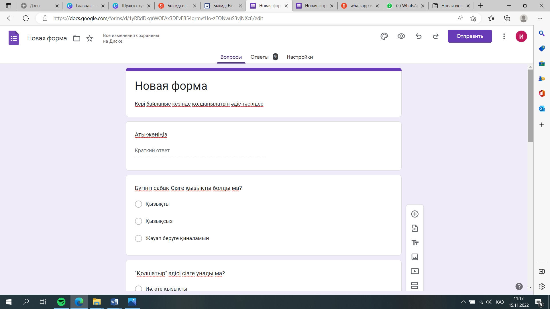Image resolution: width=550 pixels, height=309 pixels.
Task: Open the three-dot more options menu
Action: [504, 36]
